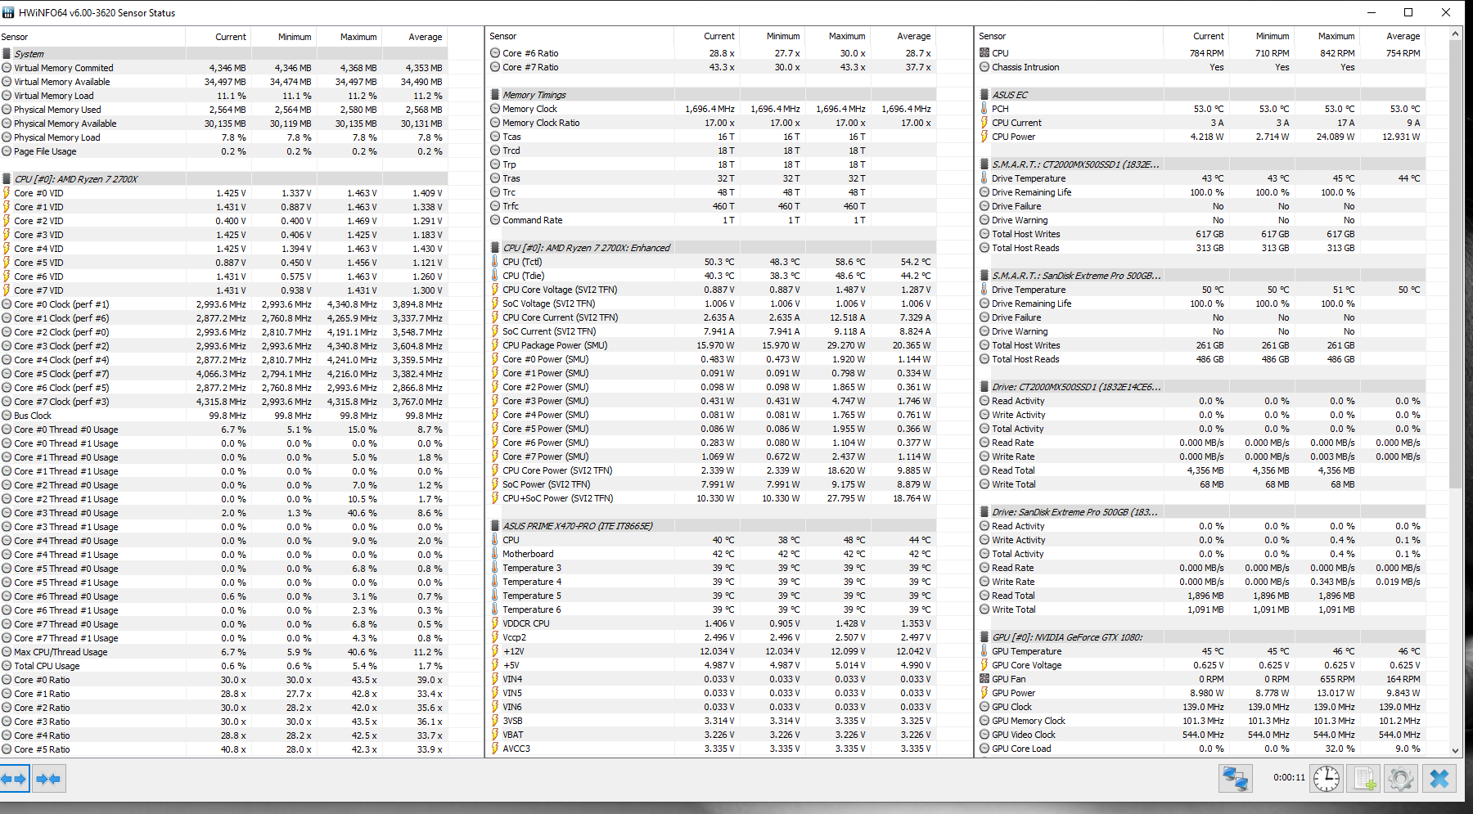Select the Memory Timings group icon
1473x814 pixels.
[x=495, y=95]
